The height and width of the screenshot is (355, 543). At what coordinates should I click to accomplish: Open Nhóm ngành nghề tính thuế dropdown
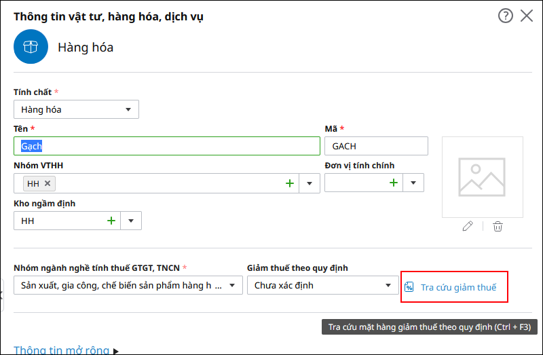(128, 285)
